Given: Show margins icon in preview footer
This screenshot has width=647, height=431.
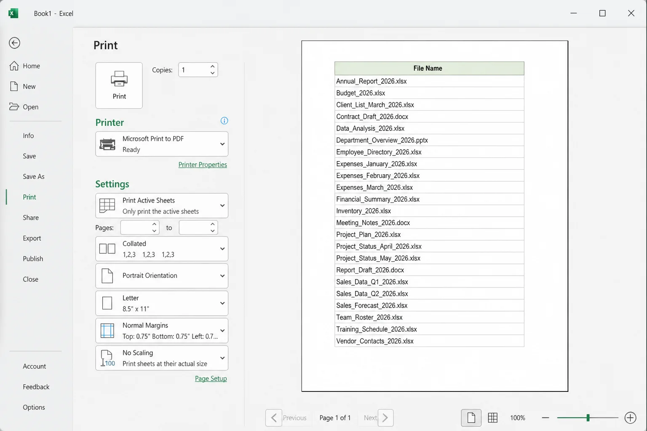Looking at the screenshot, I should pos(492,418).
